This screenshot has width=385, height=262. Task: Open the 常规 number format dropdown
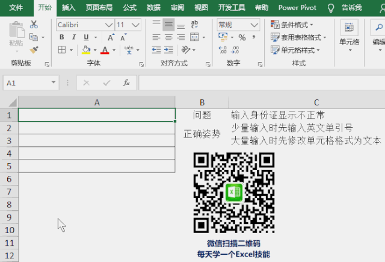(254, 25)
